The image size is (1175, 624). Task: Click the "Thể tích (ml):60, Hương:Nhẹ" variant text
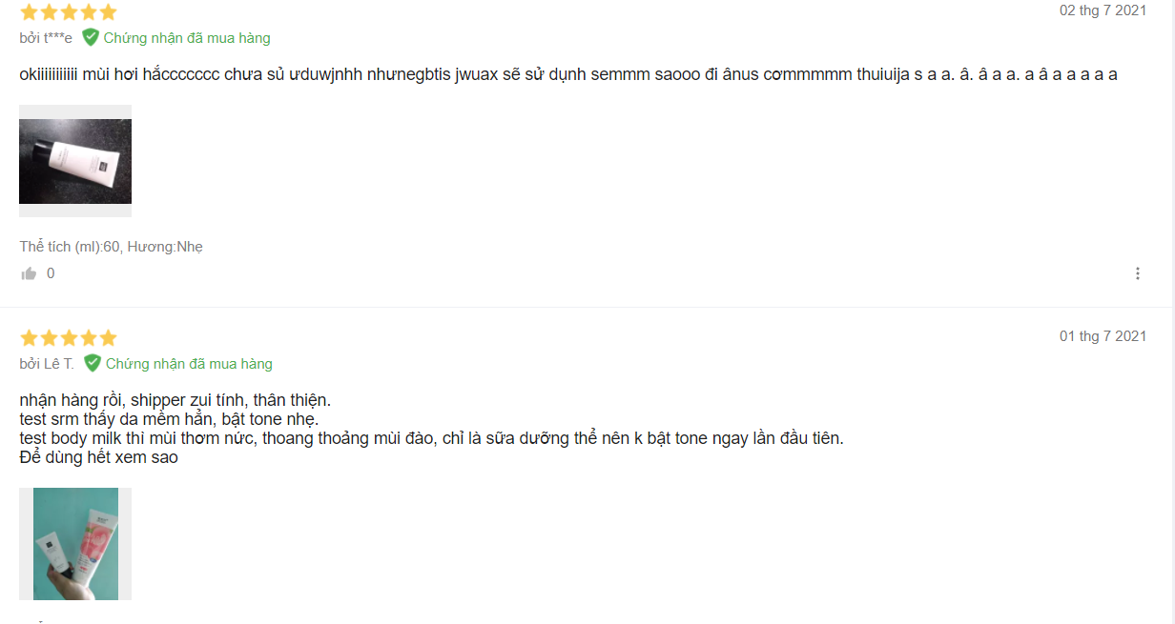click(x=111, y=247)
